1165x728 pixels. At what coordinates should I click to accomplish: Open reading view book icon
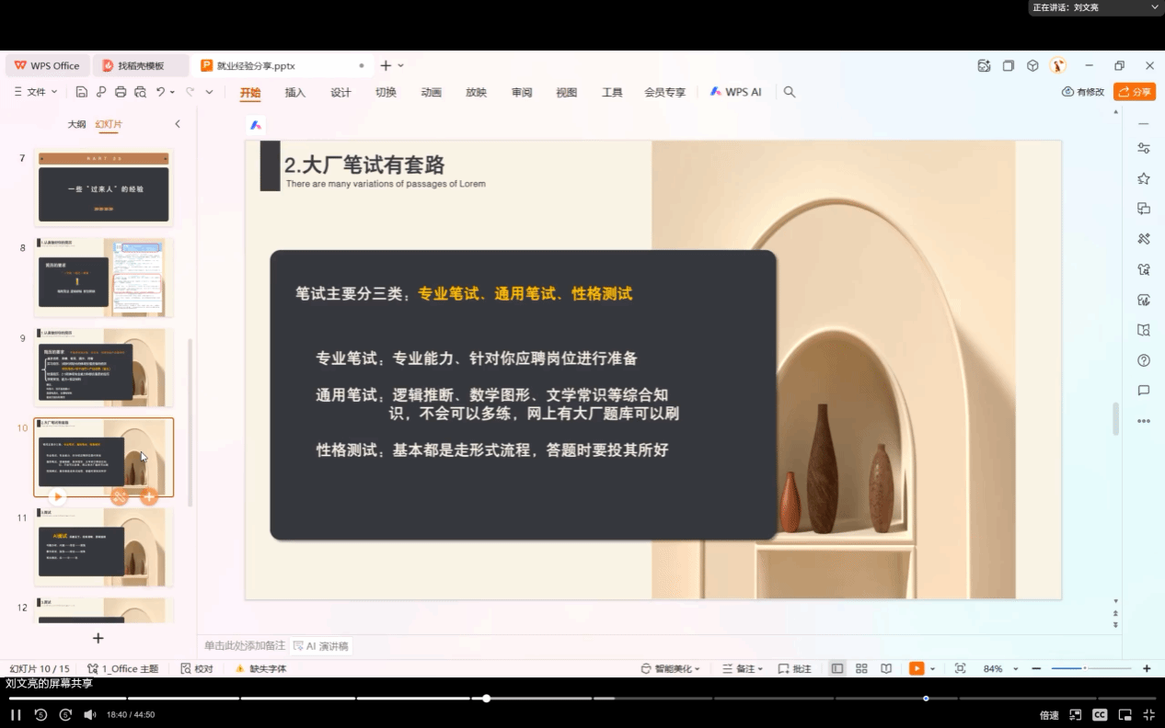886,669
